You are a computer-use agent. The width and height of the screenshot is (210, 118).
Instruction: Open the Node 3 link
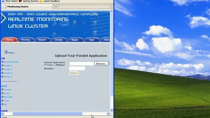click(x=8, y=73)
